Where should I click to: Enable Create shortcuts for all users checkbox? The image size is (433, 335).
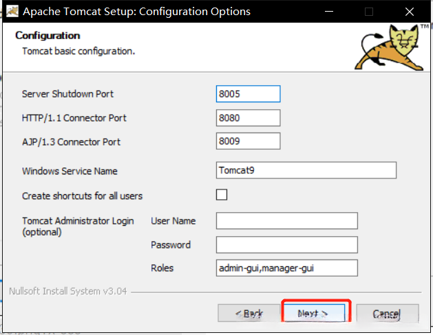(222, 195)
